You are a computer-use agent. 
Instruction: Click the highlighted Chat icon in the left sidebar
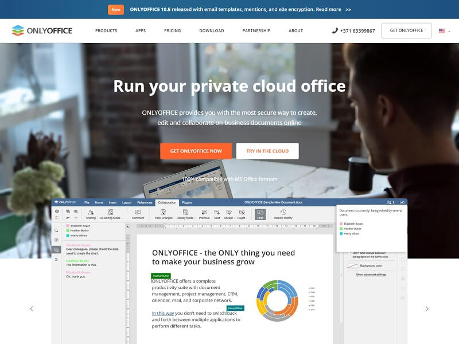(56, 250)
